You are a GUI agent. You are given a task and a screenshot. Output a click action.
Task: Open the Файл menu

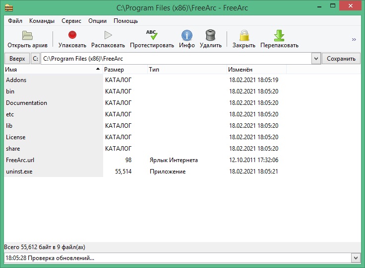point(15,21)
